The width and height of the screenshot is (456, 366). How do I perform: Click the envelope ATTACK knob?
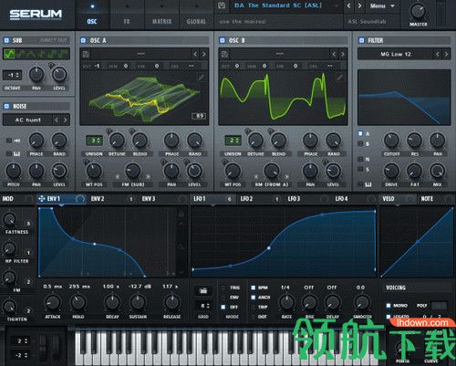(x=53, y=302)
